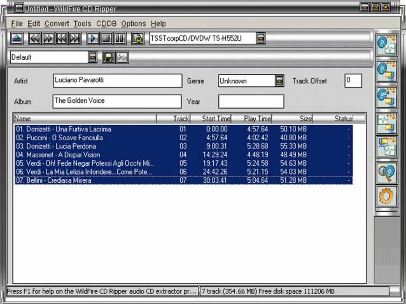This screenshot has height=304, width=406.
Task: Minimize the WildFire CD Ripper window
Action: 364,7
